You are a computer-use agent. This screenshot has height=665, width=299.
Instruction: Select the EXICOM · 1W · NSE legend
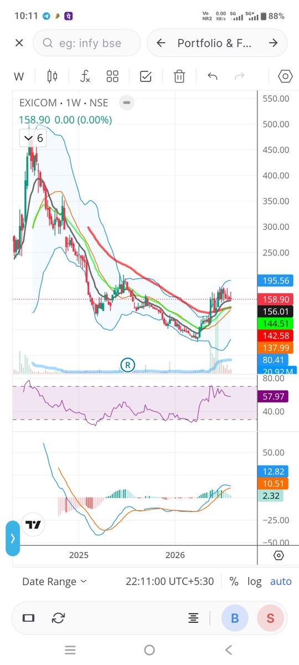click(64, 103)
